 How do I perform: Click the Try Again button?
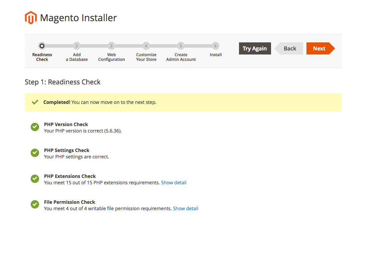pos(255,48)
